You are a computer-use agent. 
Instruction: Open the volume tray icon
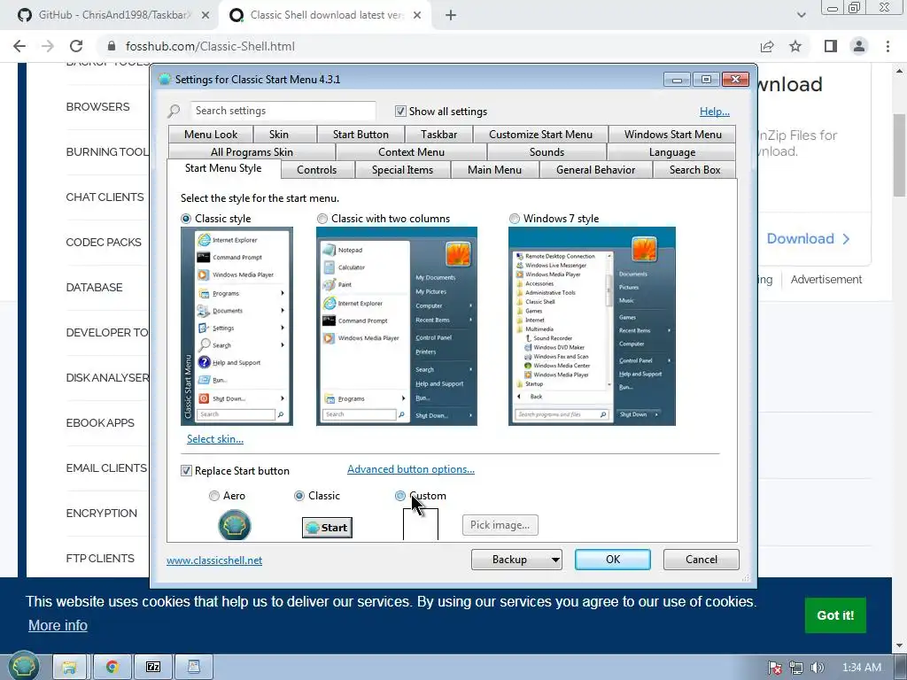pos(818,668)
